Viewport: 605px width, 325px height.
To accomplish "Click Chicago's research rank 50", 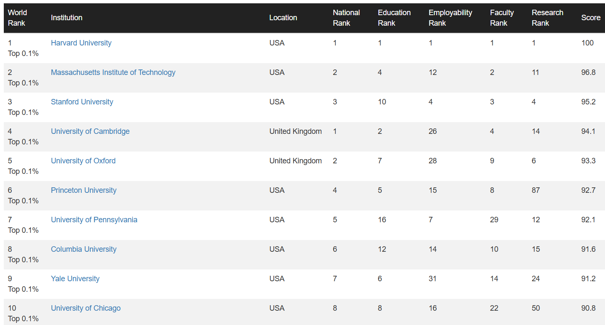I will pyautogui.click(x=536, y=308).
